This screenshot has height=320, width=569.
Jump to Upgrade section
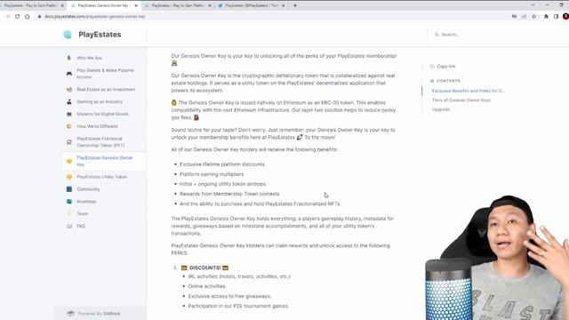coord(441,109)
